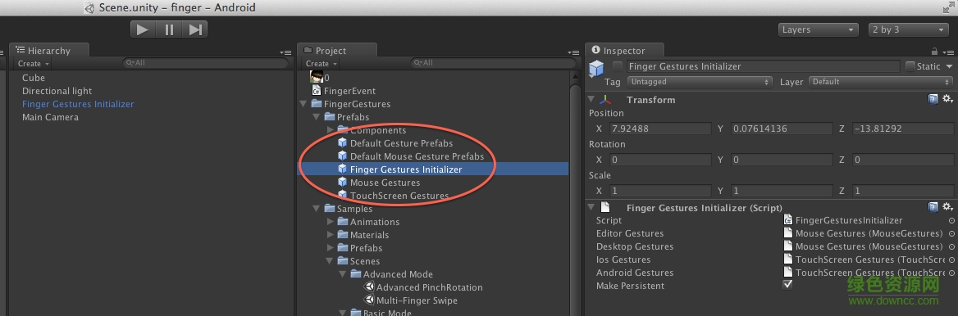
Task: Switch to the Inspector tab
Action: [x=624, y=51]
